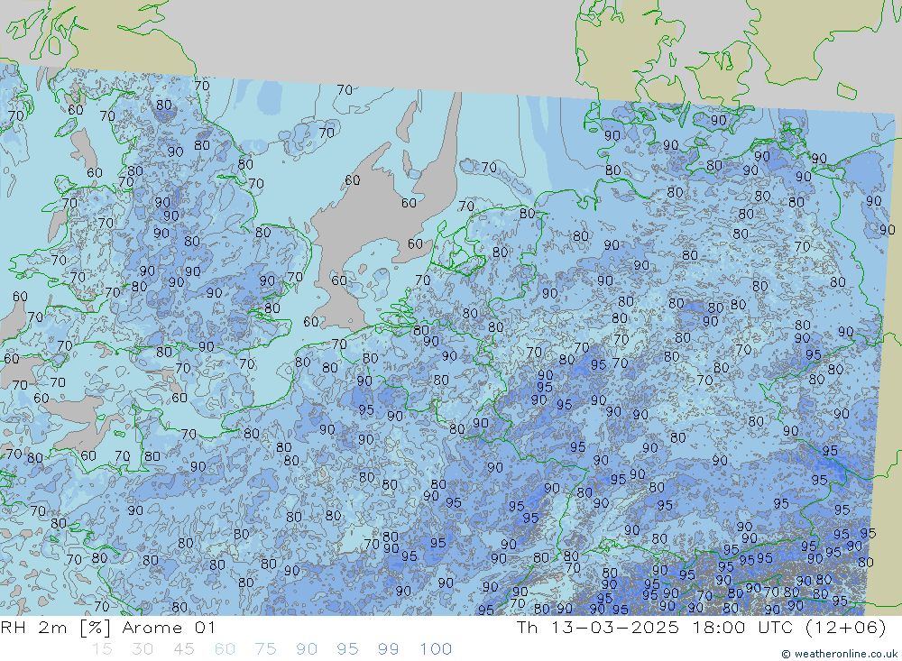Select the '18:00 UTC' valid time text

[x=744, y=627]
